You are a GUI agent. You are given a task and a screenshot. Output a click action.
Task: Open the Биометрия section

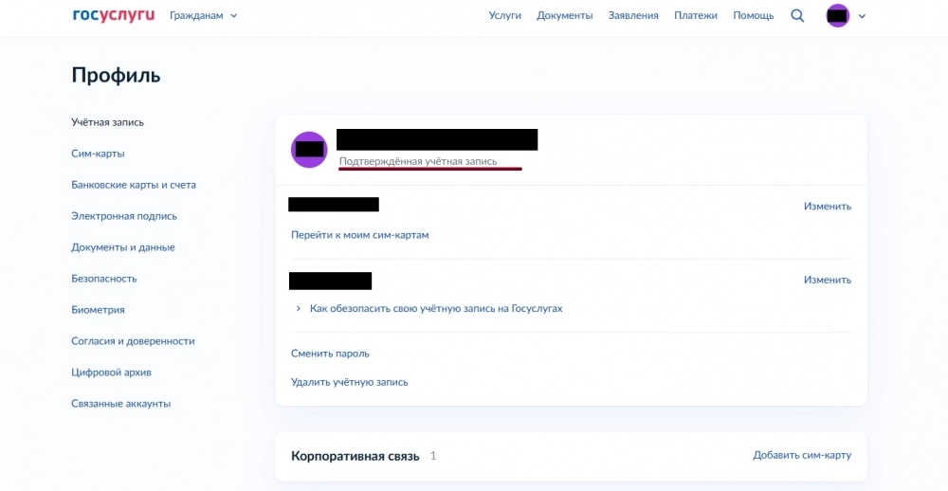tap(98, 310)
